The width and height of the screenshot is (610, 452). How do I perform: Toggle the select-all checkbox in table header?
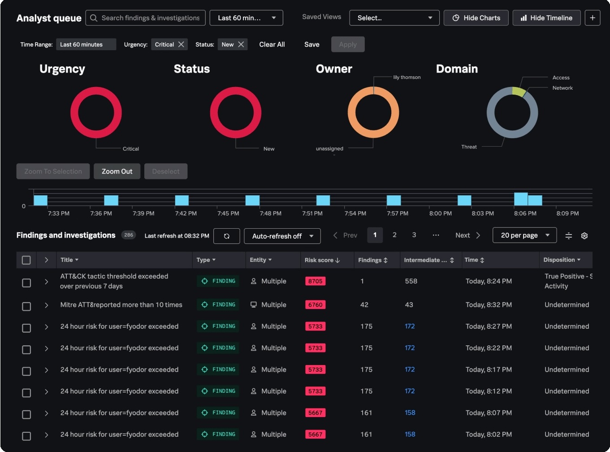point(26,260)
